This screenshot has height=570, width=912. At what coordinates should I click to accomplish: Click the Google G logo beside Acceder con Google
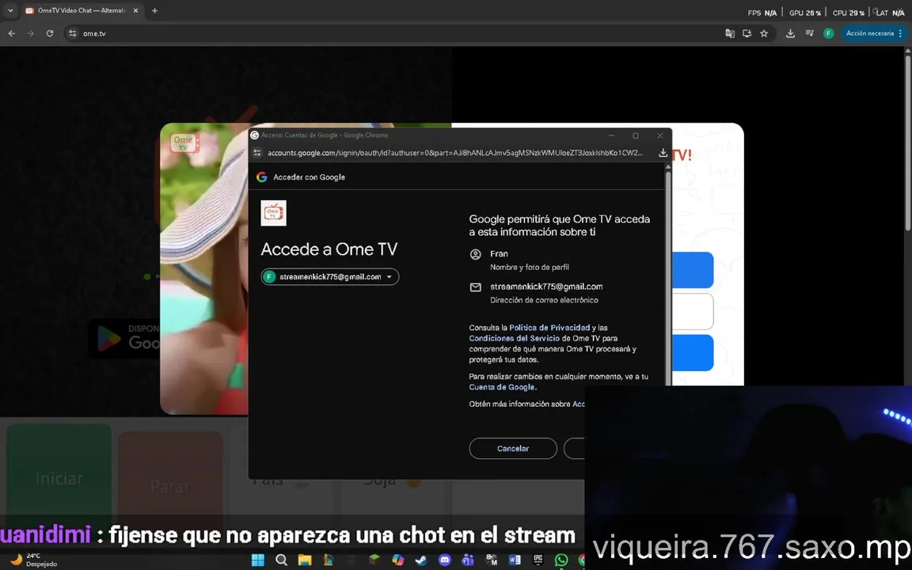tap(262, 177)
